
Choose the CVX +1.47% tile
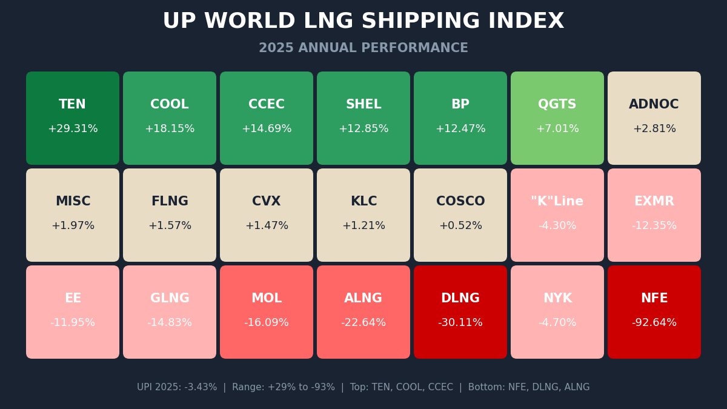[267, 215]
